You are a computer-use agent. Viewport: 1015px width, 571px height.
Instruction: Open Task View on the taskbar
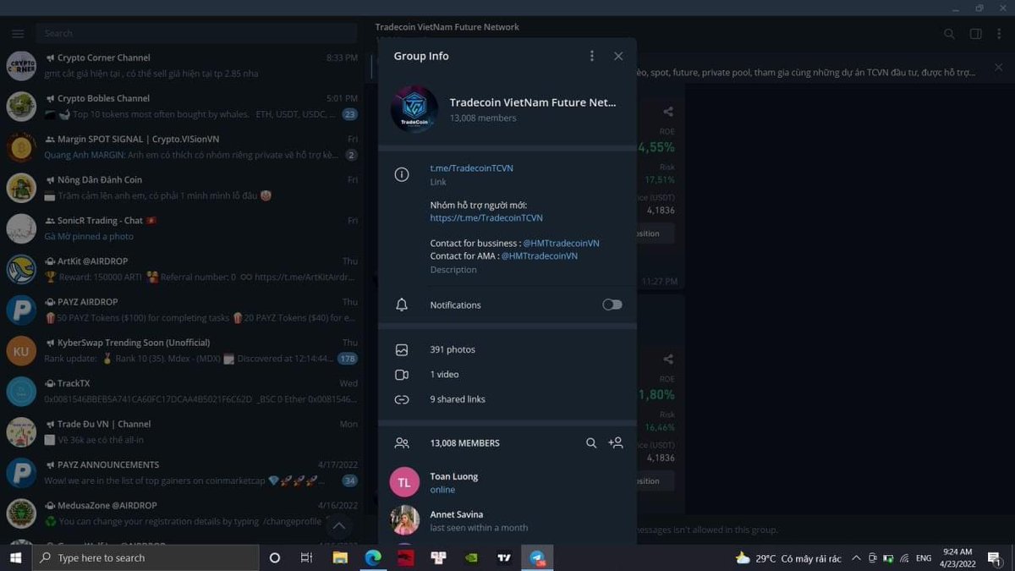pos(307,557)
